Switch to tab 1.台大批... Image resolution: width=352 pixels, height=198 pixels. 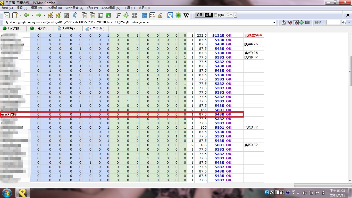tap(12, 28)
